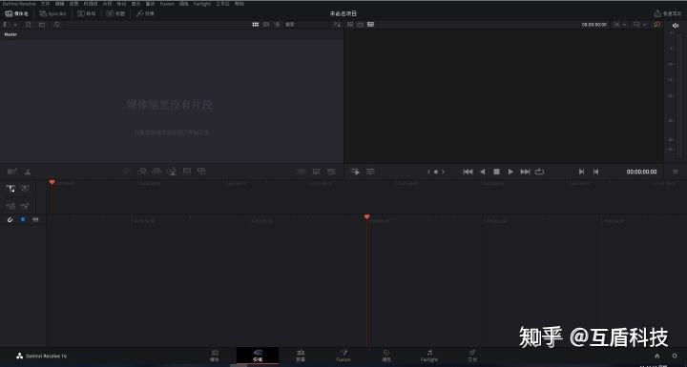Open the Fusion page tab
The height and width of the screenshot is (367, 687).
[x=343, y=356]
